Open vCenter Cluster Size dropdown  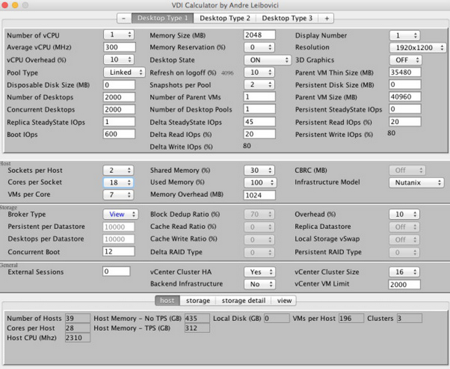(405, 272)
